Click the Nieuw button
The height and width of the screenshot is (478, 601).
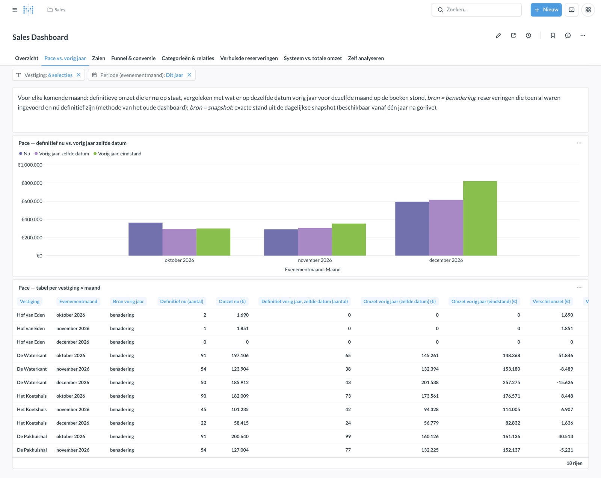546,10
